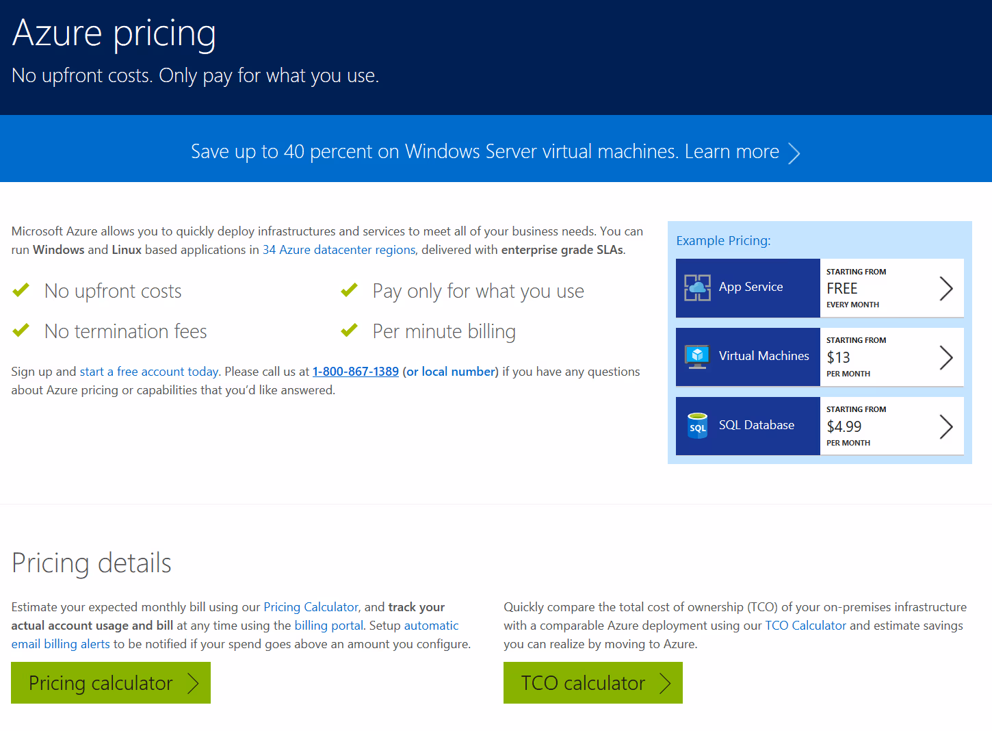
Task: Click the No termination fees text
Action: click(x=126, y=331)
